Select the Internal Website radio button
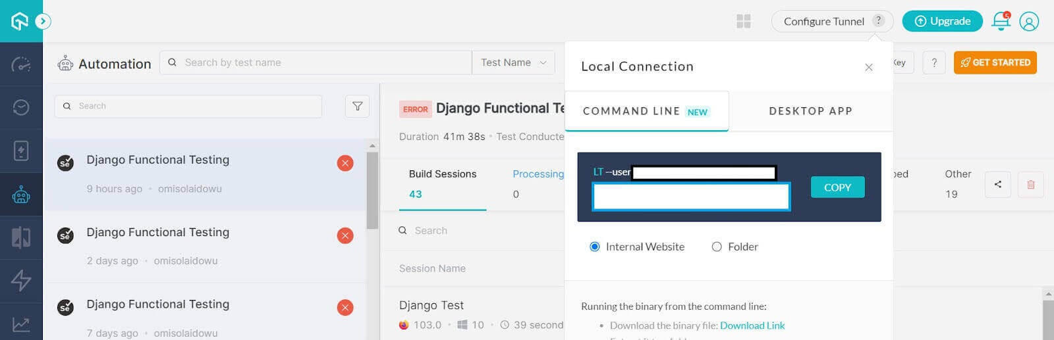 click(595, 247)
